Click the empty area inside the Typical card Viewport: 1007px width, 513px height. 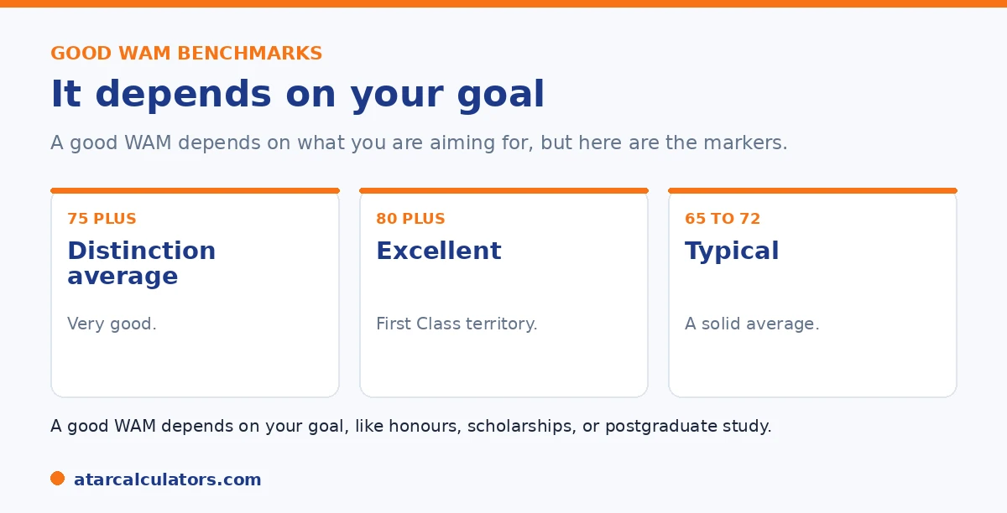click(812, 365)
